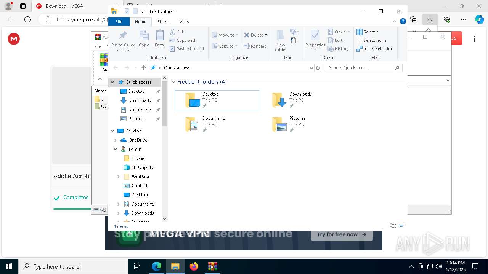Click Pin to Quick access in ribbon
This screenshot has width=488, height=274.
pyautogui.click(x=123, y=41)
